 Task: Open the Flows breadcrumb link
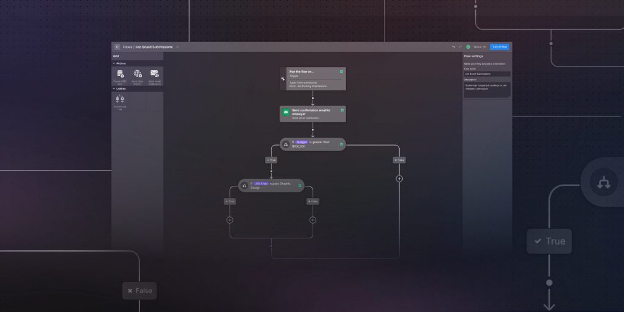pyautogui.click(x=127, y=47)
